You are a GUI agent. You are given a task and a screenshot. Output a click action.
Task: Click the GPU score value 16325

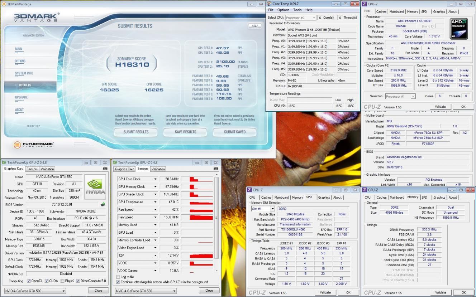point(109,90)
